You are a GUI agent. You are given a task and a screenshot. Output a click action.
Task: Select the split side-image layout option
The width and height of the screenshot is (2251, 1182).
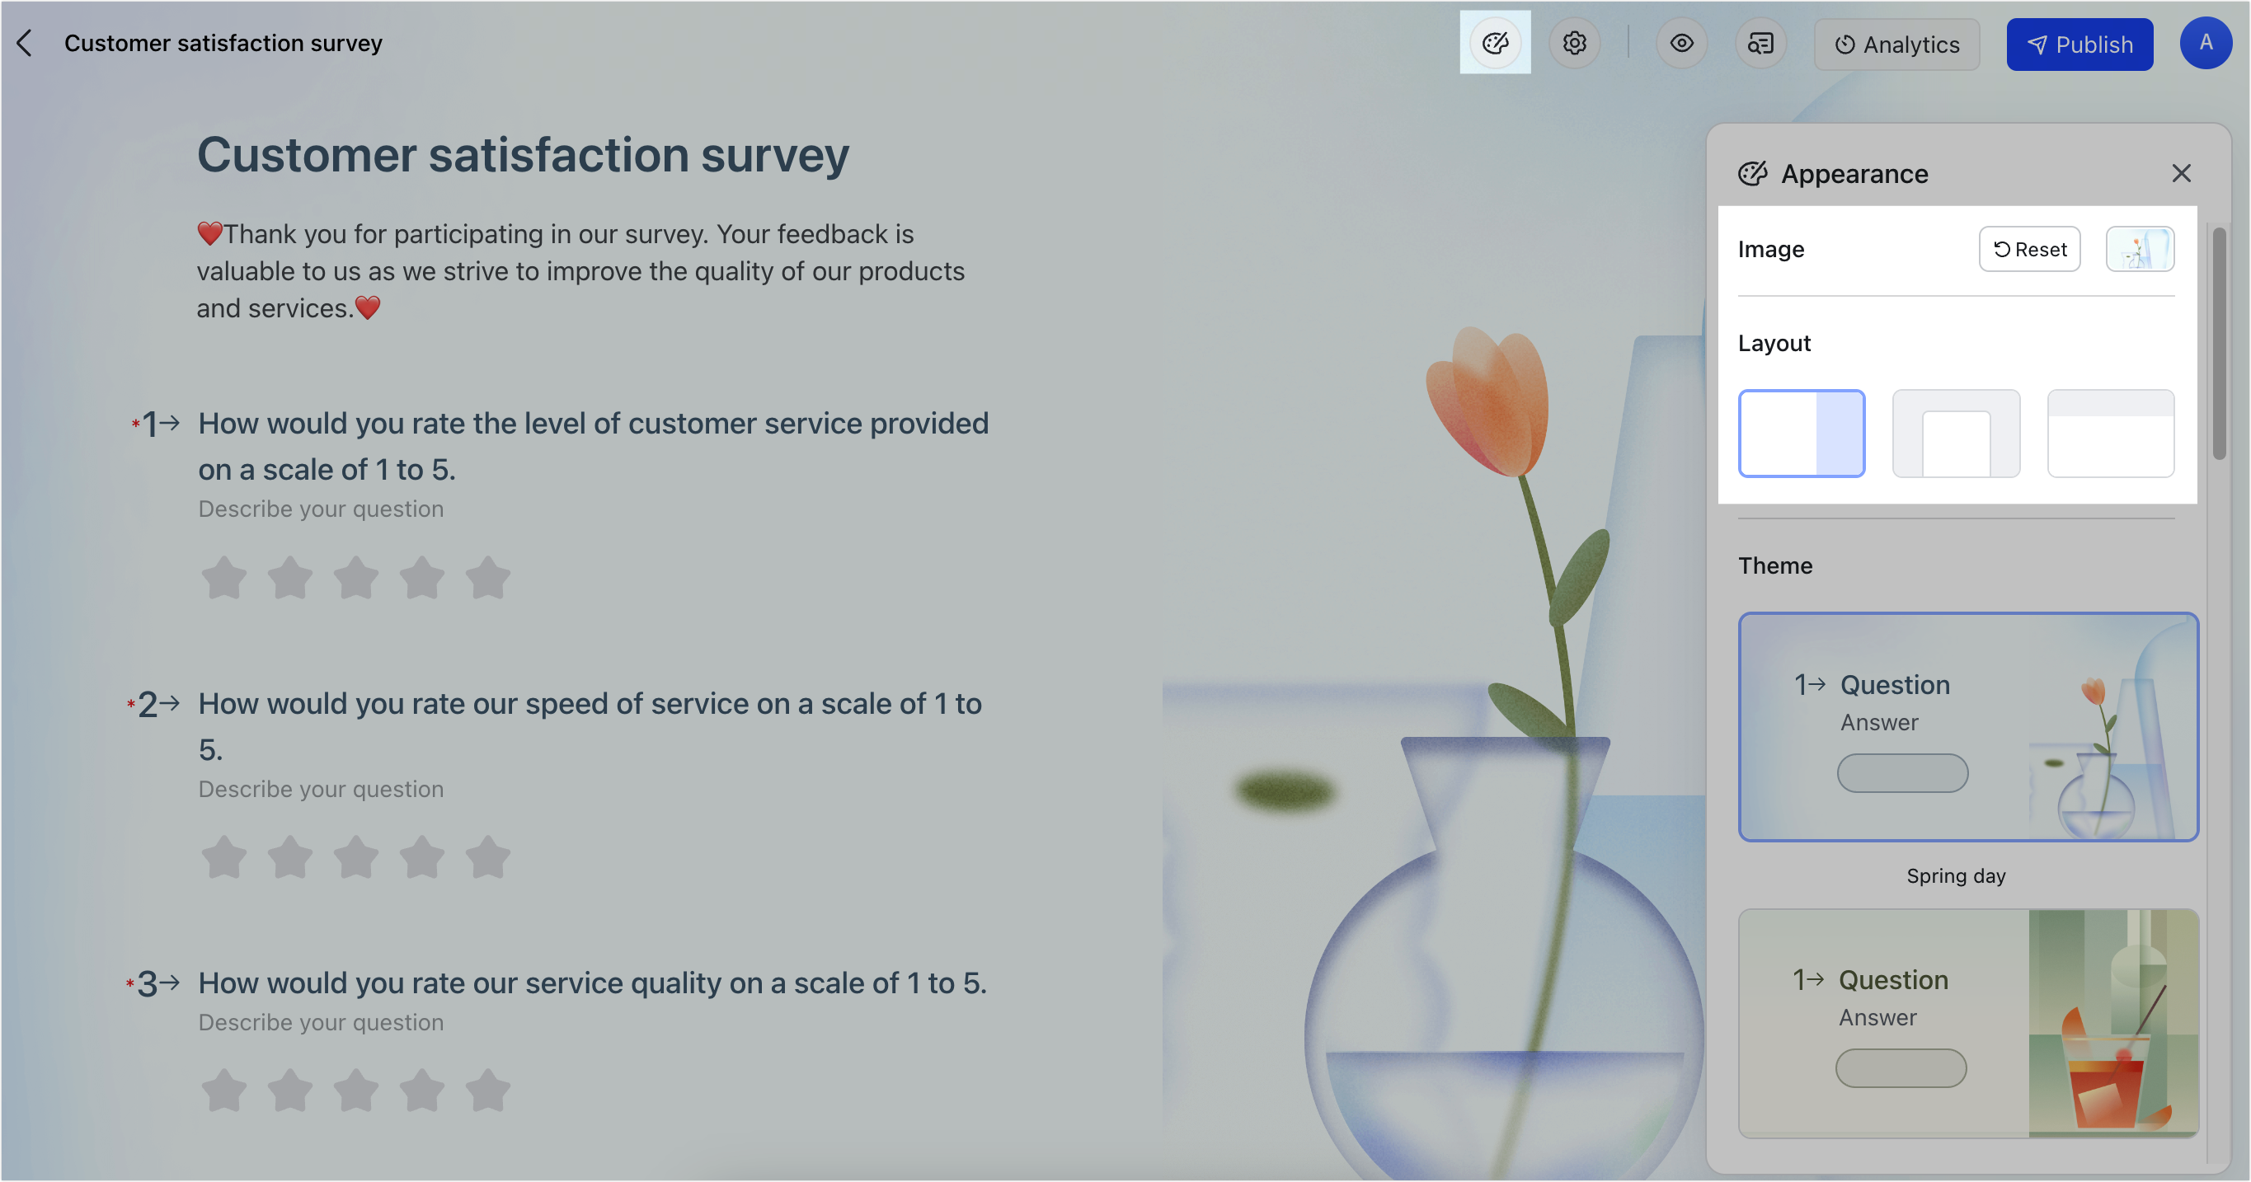[1801, 434]
